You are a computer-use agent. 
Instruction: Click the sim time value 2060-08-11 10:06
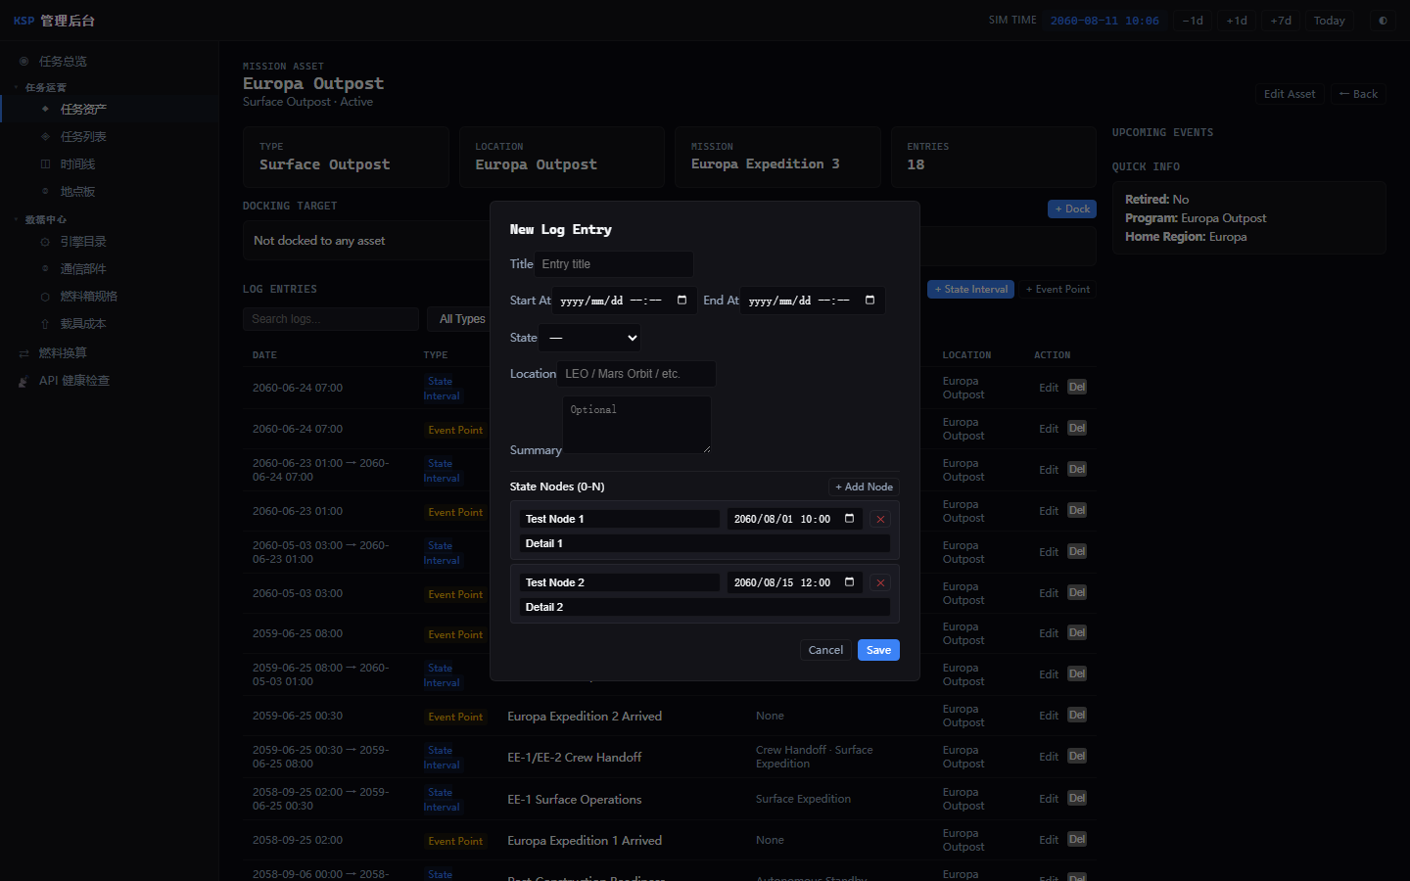coord(1104,21)
